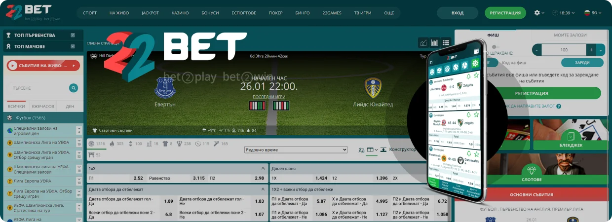This screenshot has width=612, height=222.
Task: Increase stake with plus button
Action: pos(591,50)
